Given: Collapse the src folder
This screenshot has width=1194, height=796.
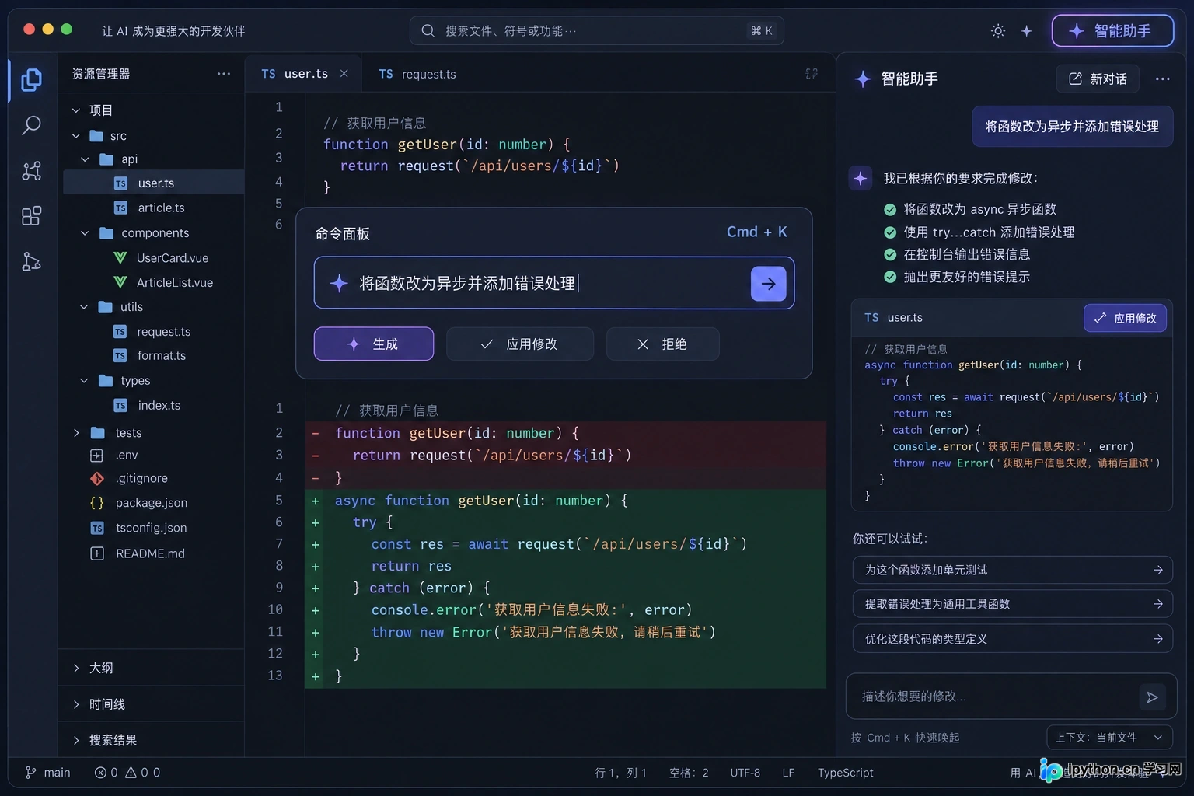Looking at the screenshot, I should pos(76,136).
